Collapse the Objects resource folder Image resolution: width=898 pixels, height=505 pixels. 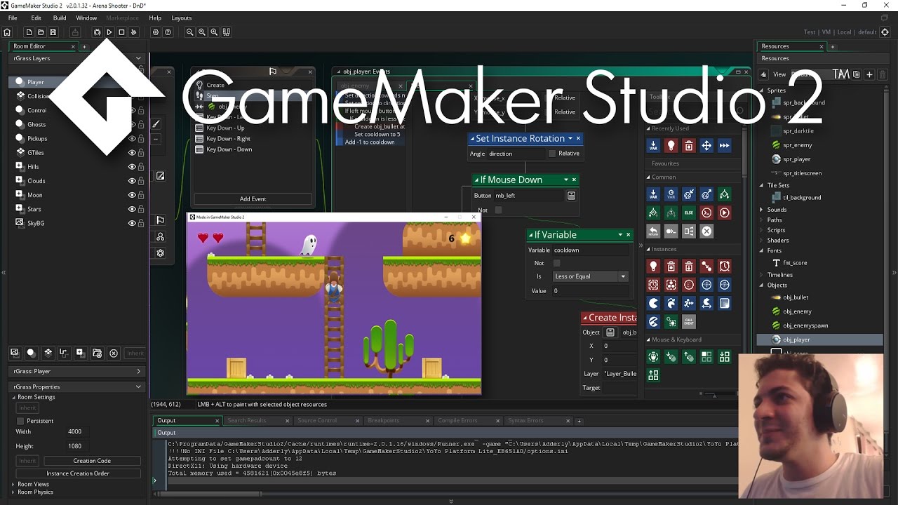click(x=761, y=285)
